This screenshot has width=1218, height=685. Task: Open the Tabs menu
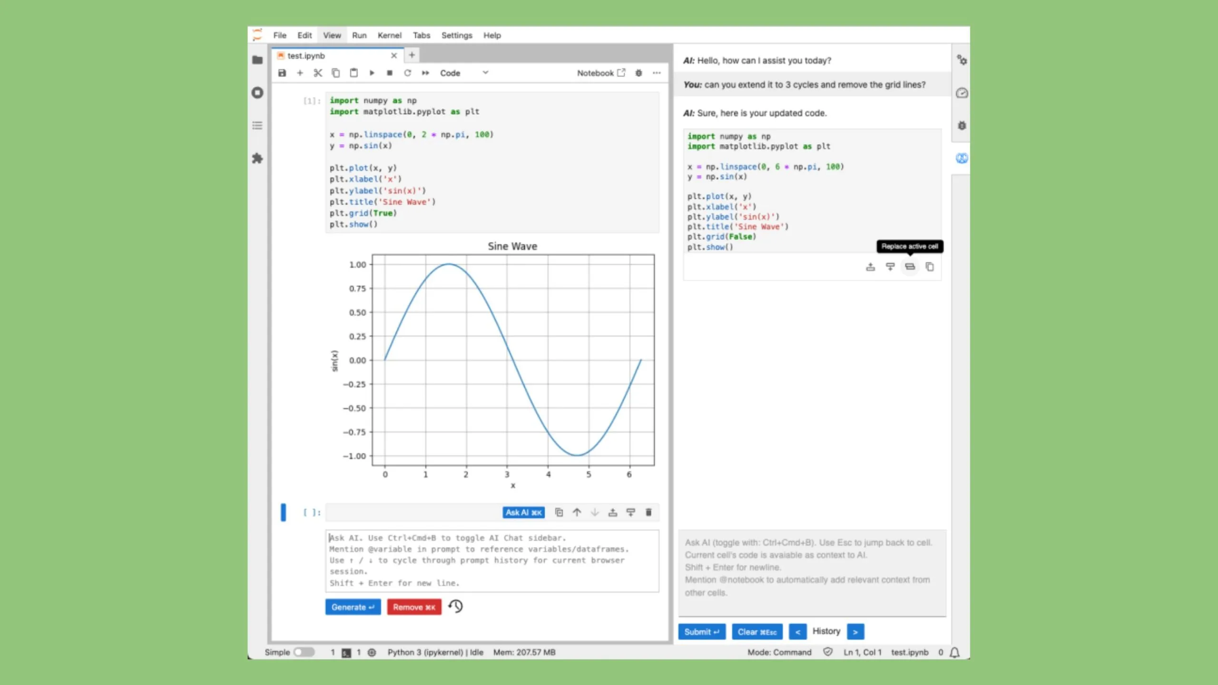click(x=422, y=35)
